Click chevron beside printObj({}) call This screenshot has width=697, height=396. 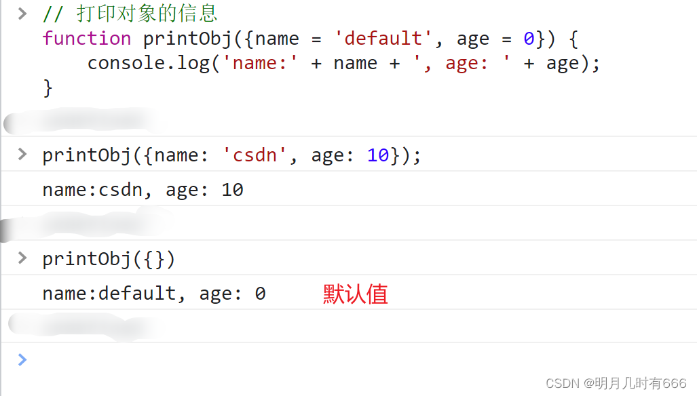[x=22, y=258]
